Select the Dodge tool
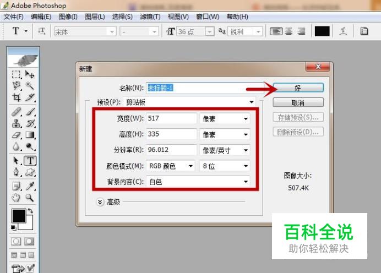This screenshot has width=381, height=273. 30,146
